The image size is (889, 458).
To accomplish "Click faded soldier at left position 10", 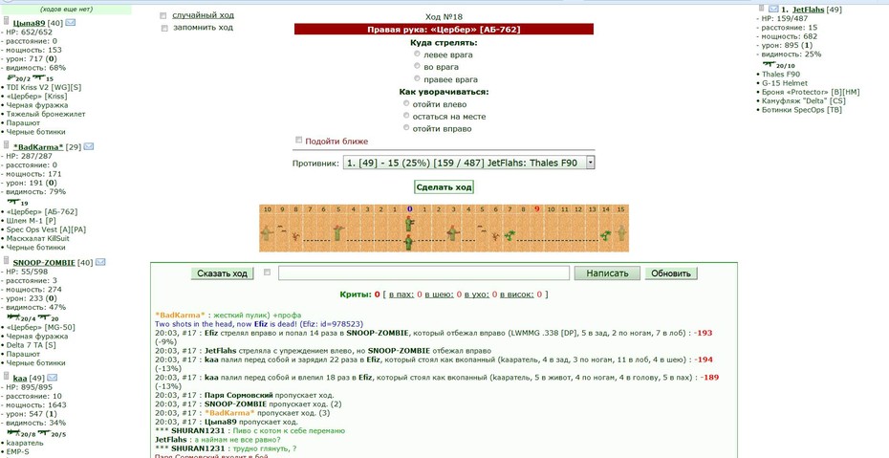I will (x=267, y=232).
